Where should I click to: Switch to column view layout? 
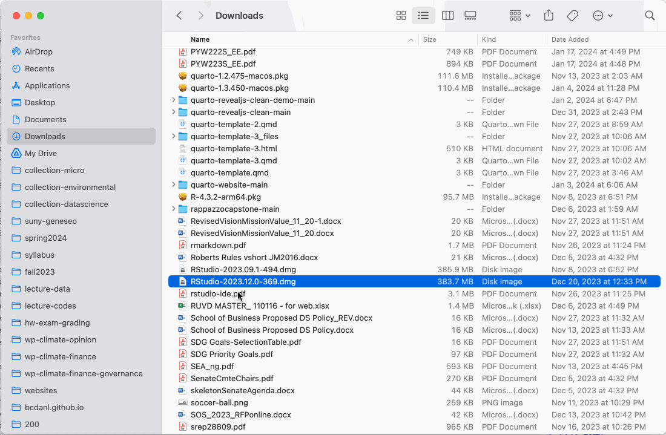coord(448,16)
